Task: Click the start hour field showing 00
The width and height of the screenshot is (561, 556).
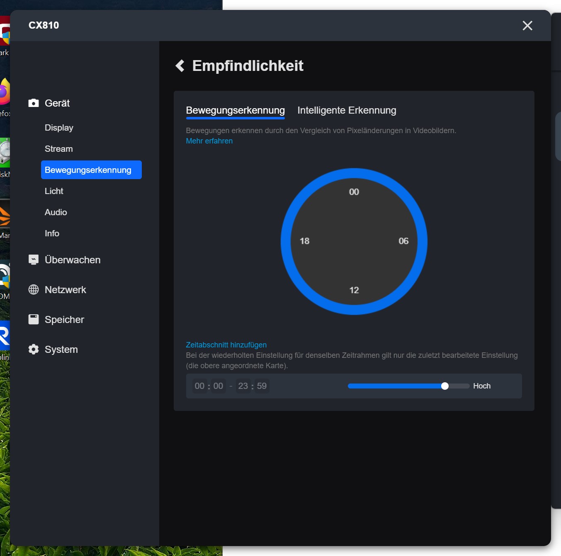Action: [200, 386]
